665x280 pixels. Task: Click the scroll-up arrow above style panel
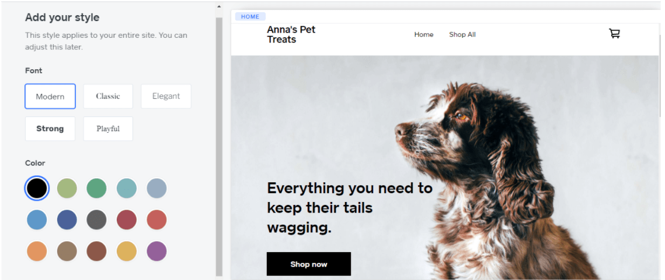click(219, 7)
